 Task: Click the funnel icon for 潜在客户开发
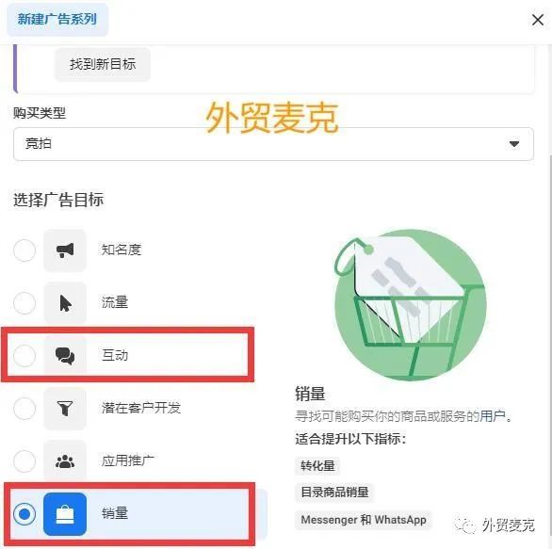click(x=65, y=409)
